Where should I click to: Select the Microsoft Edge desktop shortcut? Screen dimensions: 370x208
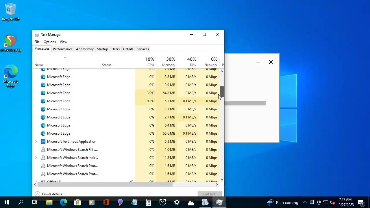[x=11, y=76]
